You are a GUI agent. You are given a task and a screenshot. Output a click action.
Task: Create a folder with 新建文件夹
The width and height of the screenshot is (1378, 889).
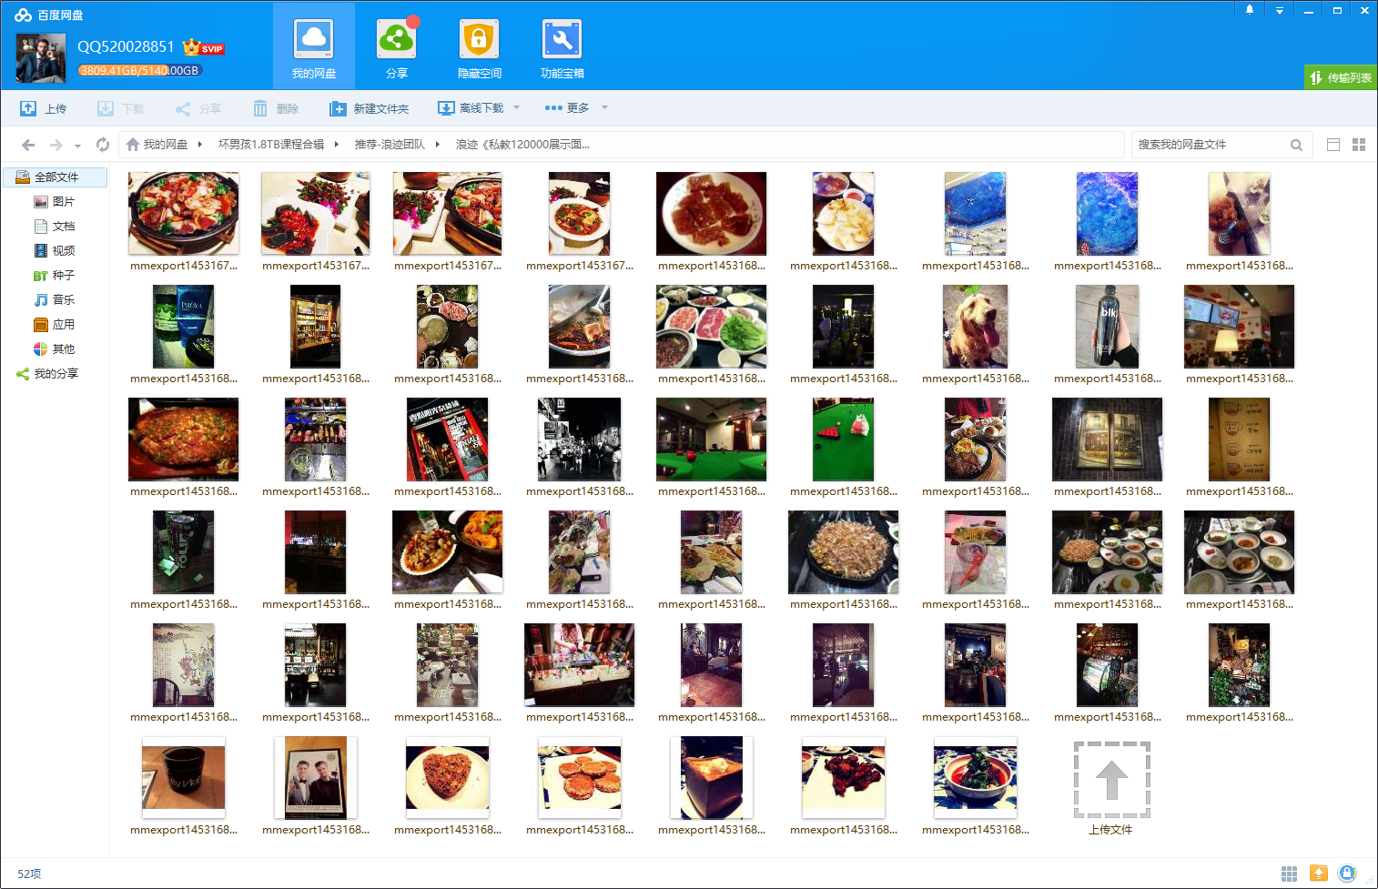click(x=370, y=108)
